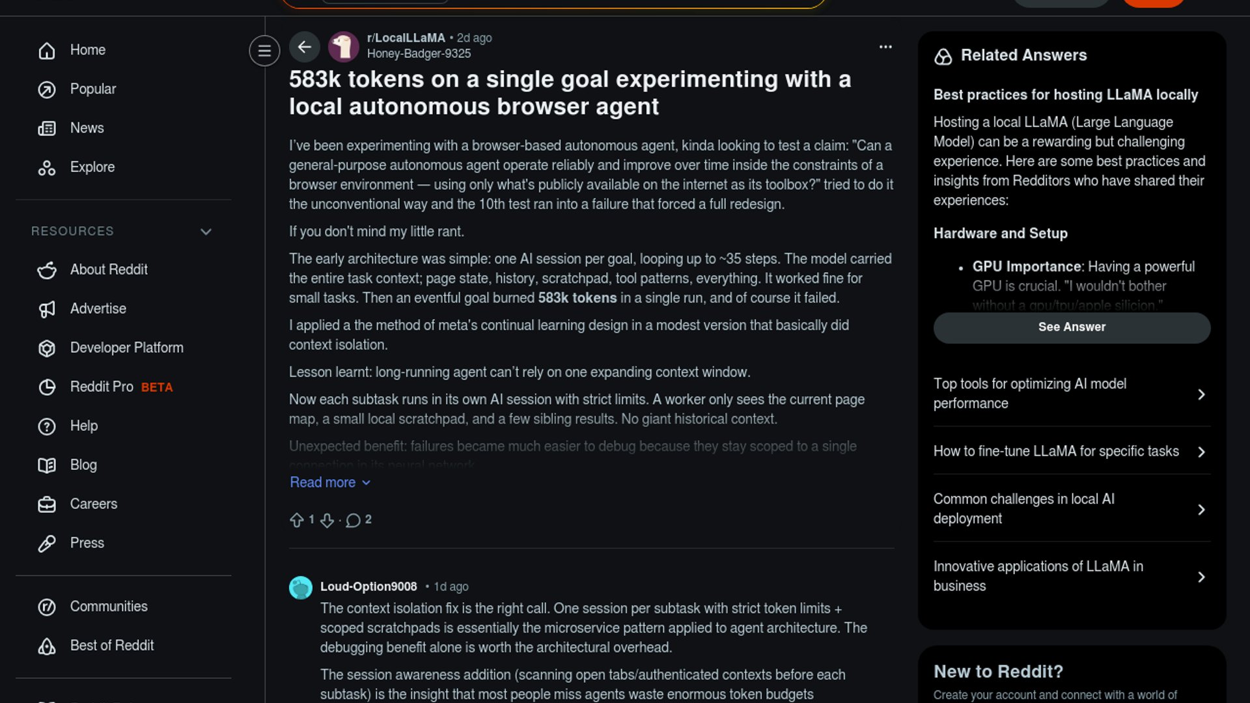Screen dimensions: 1250x703
Task: Collapse sidebar with hamburger menu button
Action: tap(264, 51)
